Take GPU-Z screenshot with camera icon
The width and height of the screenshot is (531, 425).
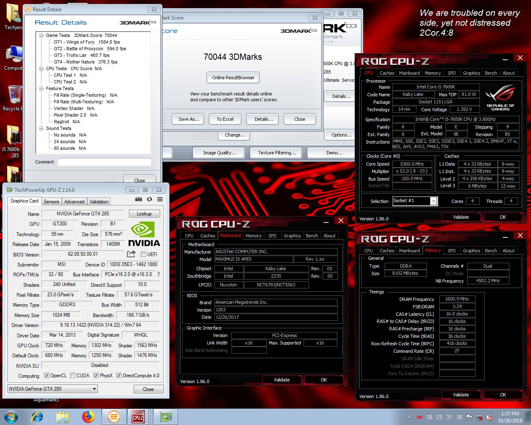pos(139,200)
